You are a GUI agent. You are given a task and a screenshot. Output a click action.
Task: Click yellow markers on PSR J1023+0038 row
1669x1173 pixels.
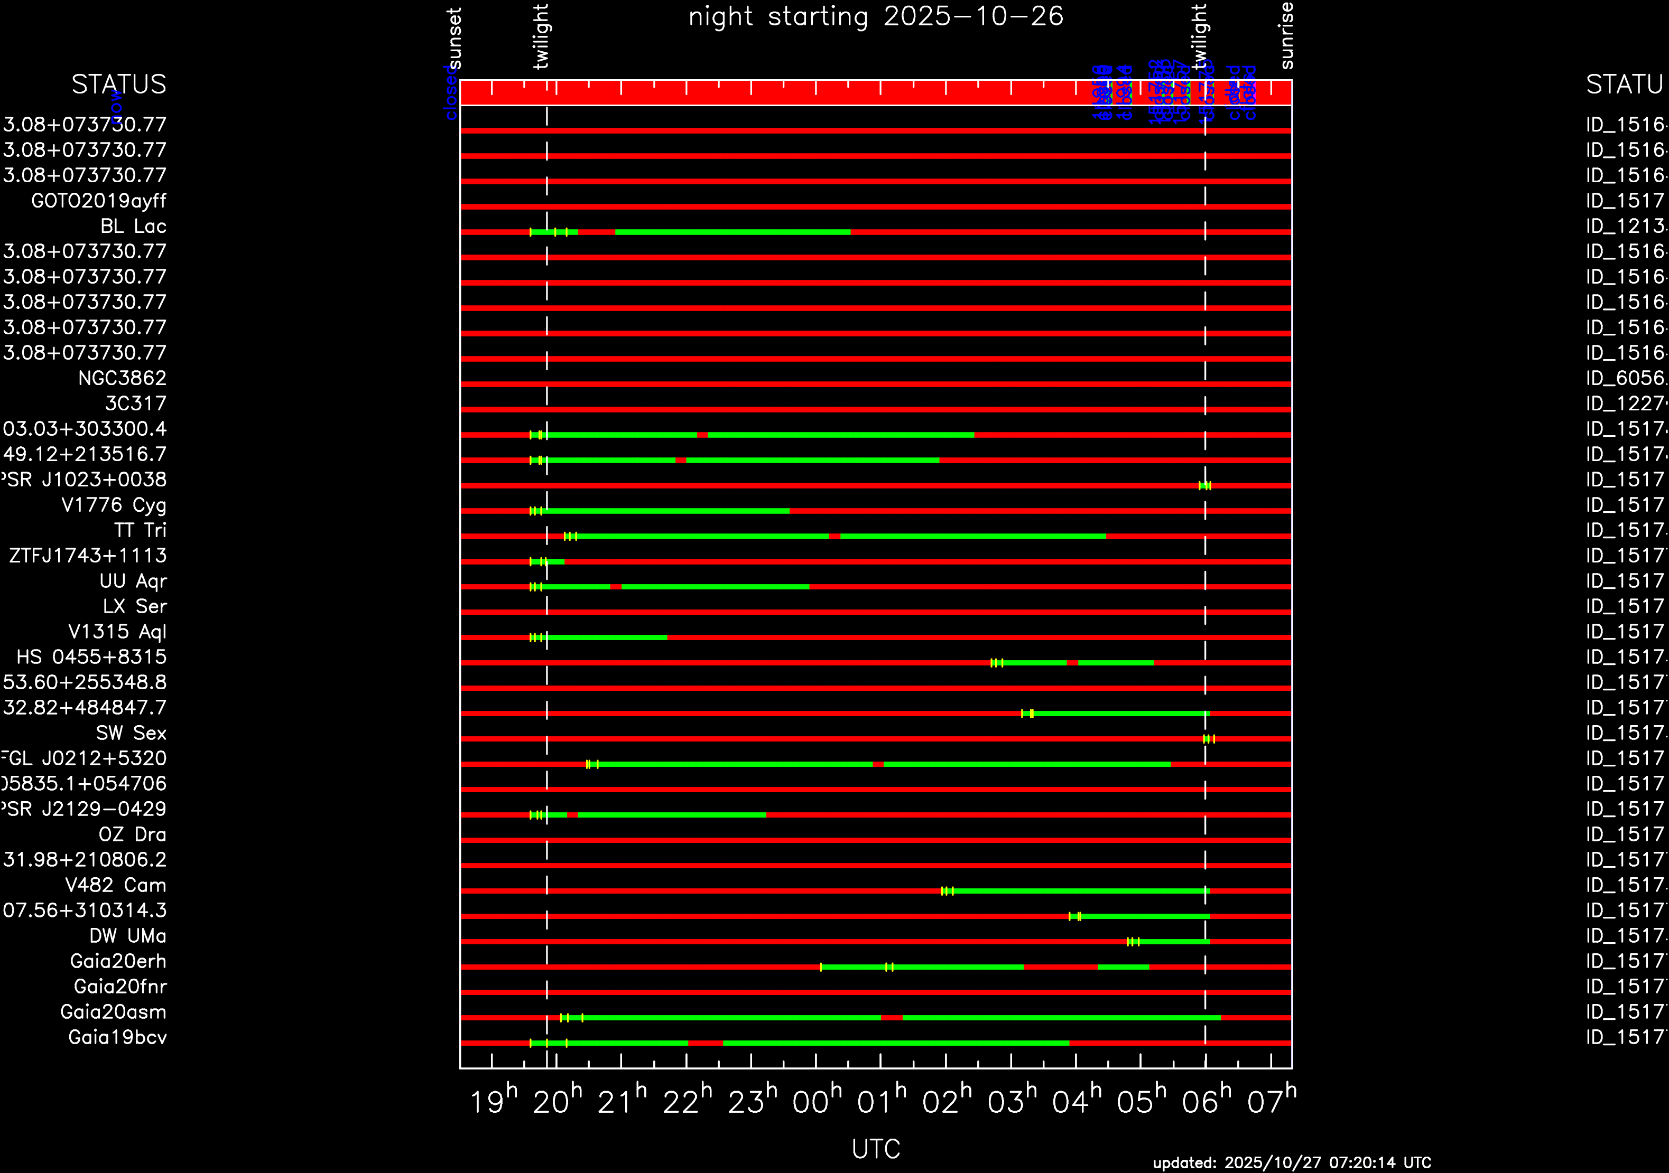[x=1204, y=486]
